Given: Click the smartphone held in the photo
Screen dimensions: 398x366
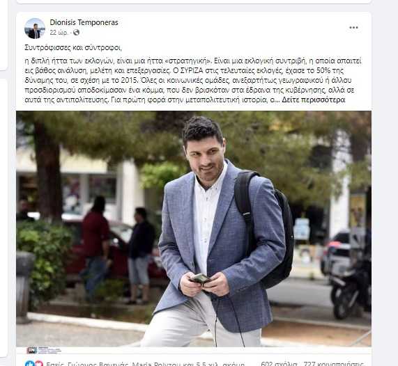Looking at the screenshot, I should [x=201, y=278].
